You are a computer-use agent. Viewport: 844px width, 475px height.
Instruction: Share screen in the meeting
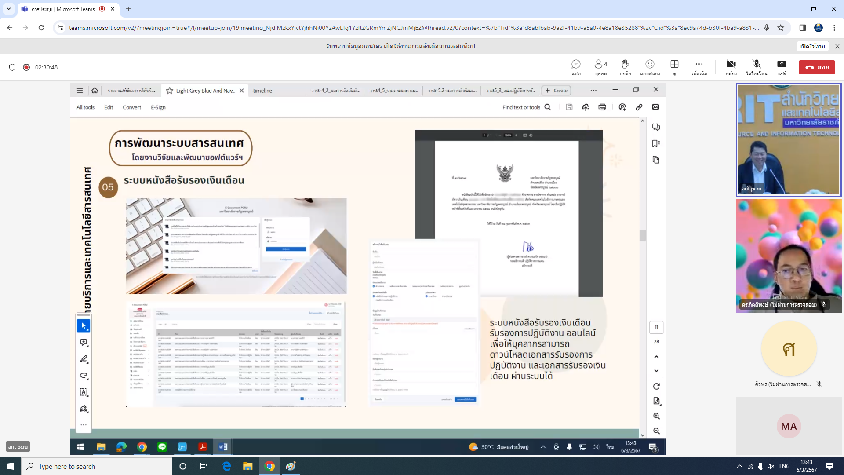point(782,67)
